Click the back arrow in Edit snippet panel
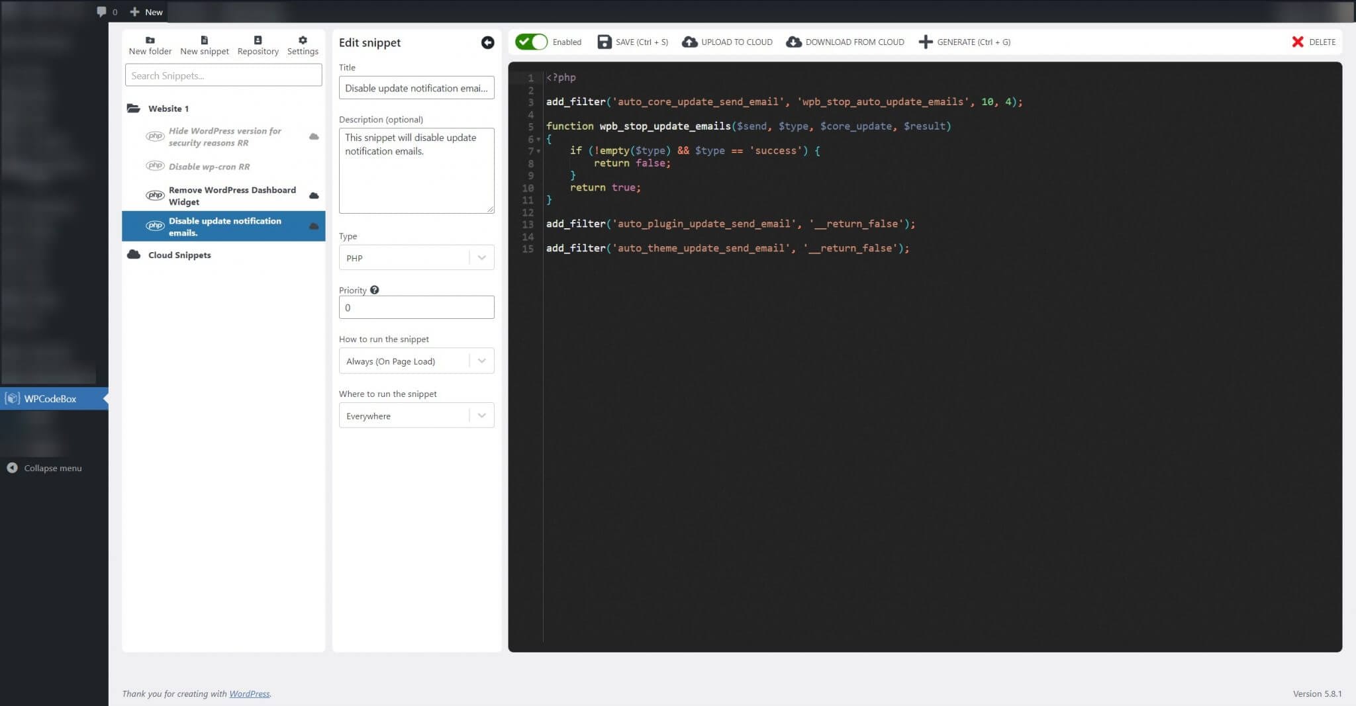1356x706 pixels. click(x=488, y=42)
